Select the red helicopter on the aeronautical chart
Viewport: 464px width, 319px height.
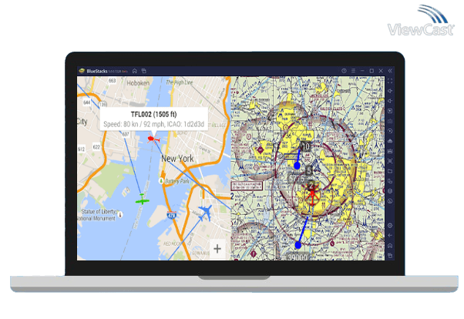[312, 194]
